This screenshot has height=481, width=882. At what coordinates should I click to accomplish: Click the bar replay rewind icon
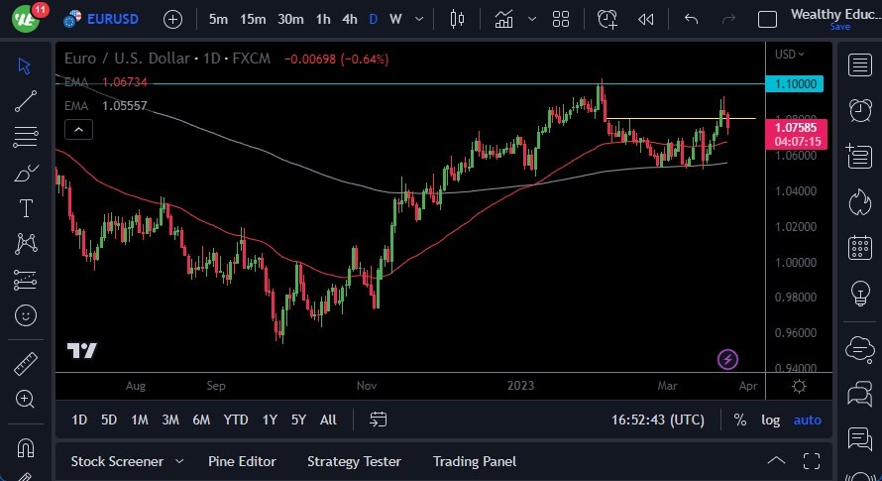[646, 19]
